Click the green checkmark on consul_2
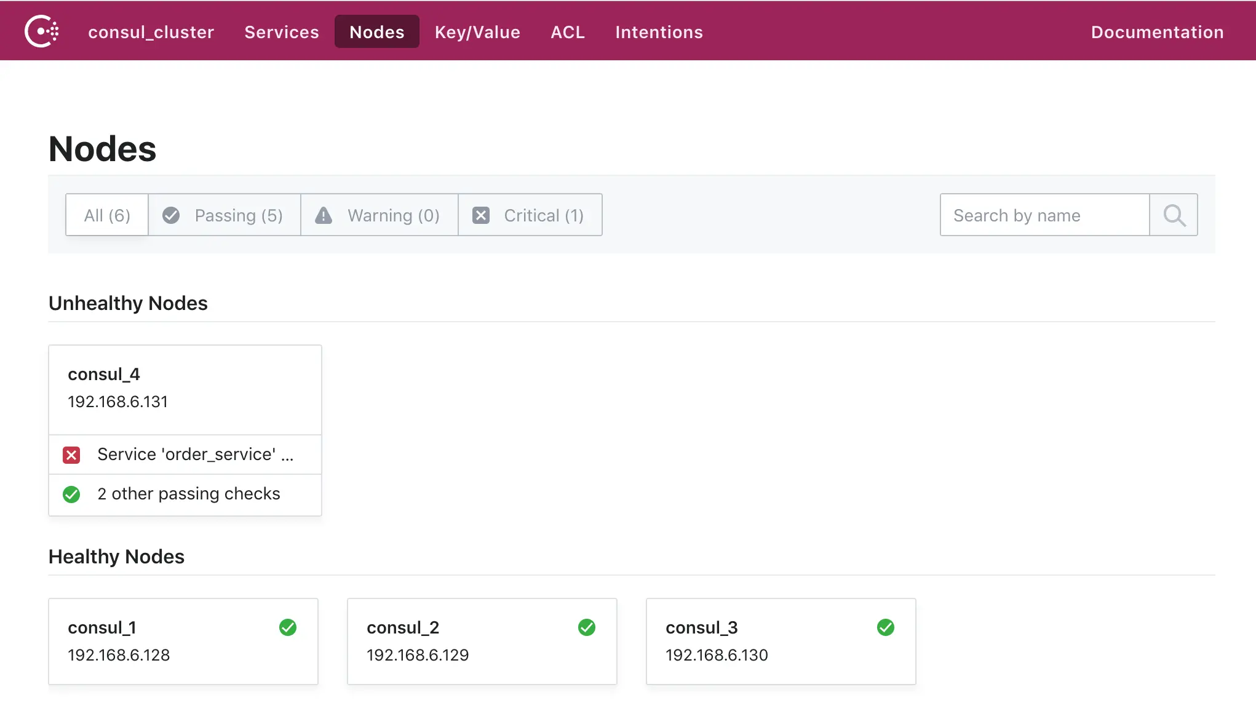 (587, 627)
